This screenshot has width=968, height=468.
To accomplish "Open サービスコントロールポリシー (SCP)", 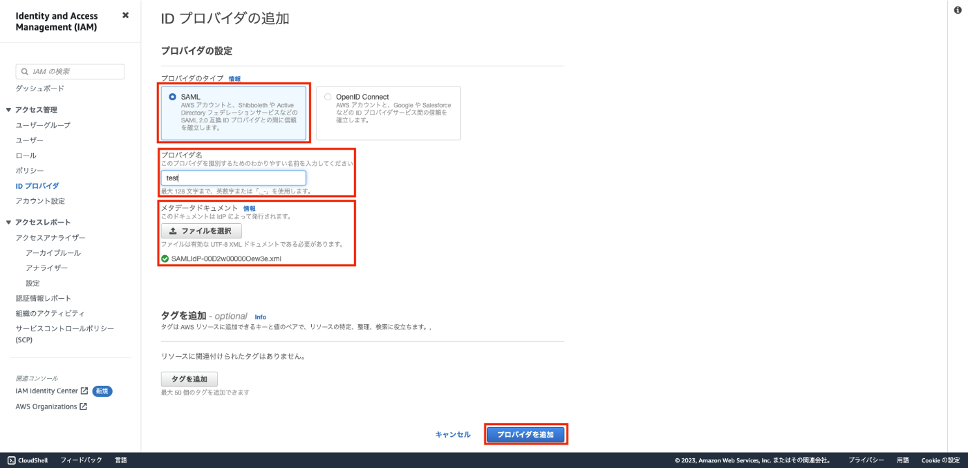I will tap(65, 334).
